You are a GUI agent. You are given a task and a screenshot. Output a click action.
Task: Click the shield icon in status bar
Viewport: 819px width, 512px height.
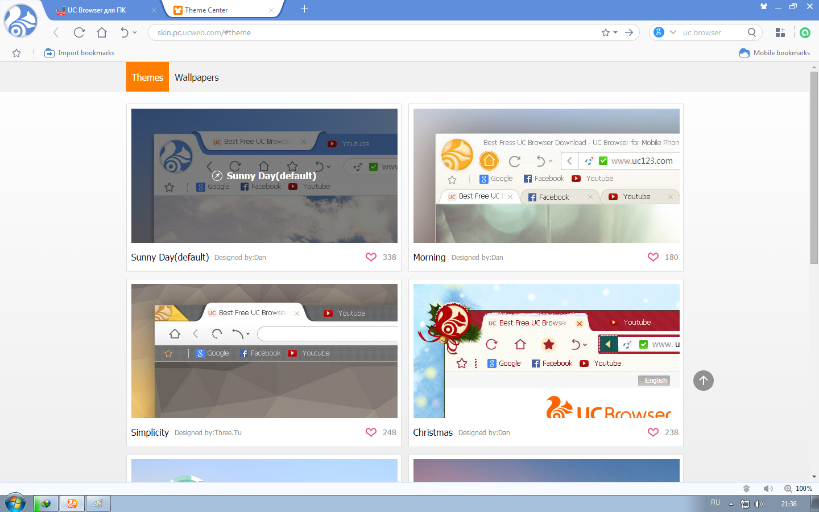click(747, 489)
